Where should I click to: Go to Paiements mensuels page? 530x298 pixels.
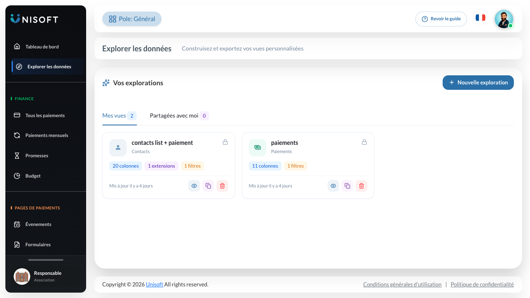[x=46, y=135]
